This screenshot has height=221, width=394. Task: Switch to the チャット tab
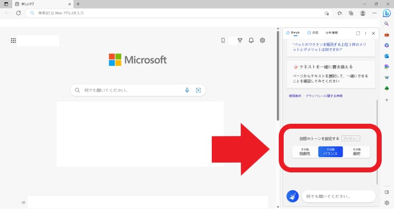(293, 33)
